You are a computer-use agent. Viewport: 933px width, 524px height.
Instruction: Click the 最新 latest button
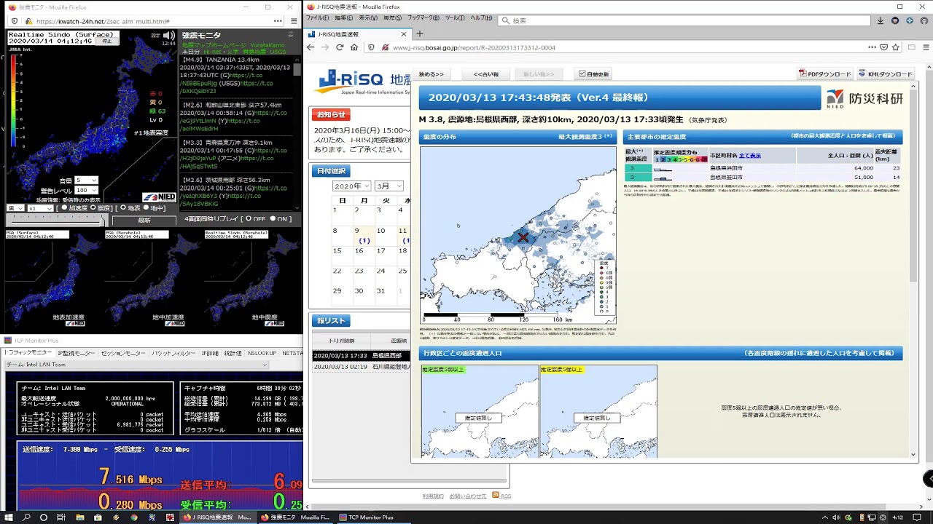click(x=144, y=220)
